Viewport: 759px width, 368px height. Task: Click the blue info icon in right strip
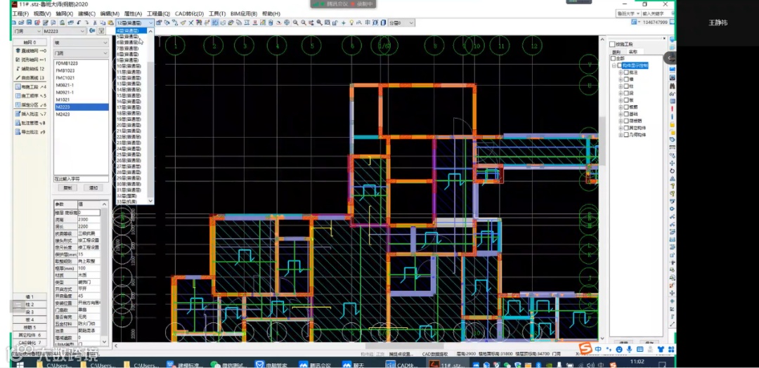[x=673, y=117]
